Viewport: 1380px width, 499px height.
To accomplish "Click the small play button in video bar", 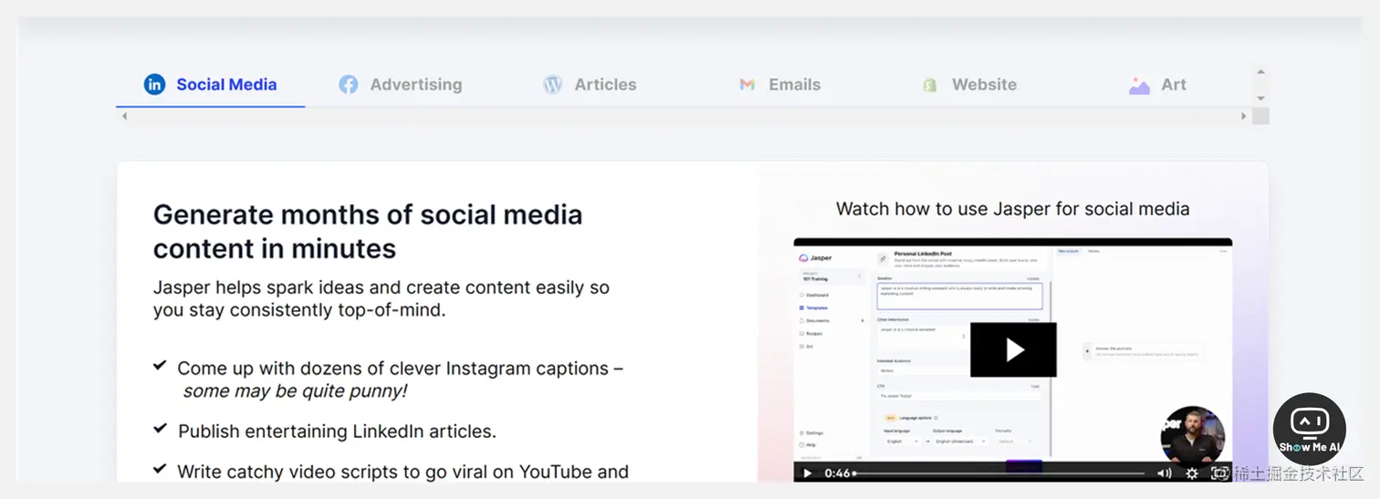I will point(807,473).
